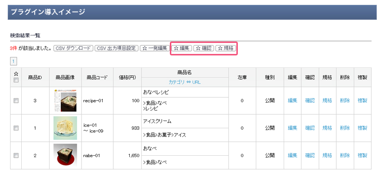Screen dimensions: 385x188
Task: Click 編集 link for アイスクリーム
Action: [292, 128]
